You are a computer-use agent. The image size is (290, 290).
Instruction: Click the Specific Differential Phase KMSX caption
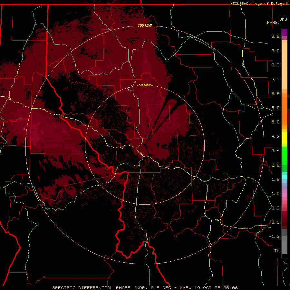click(x=145, y=288)
